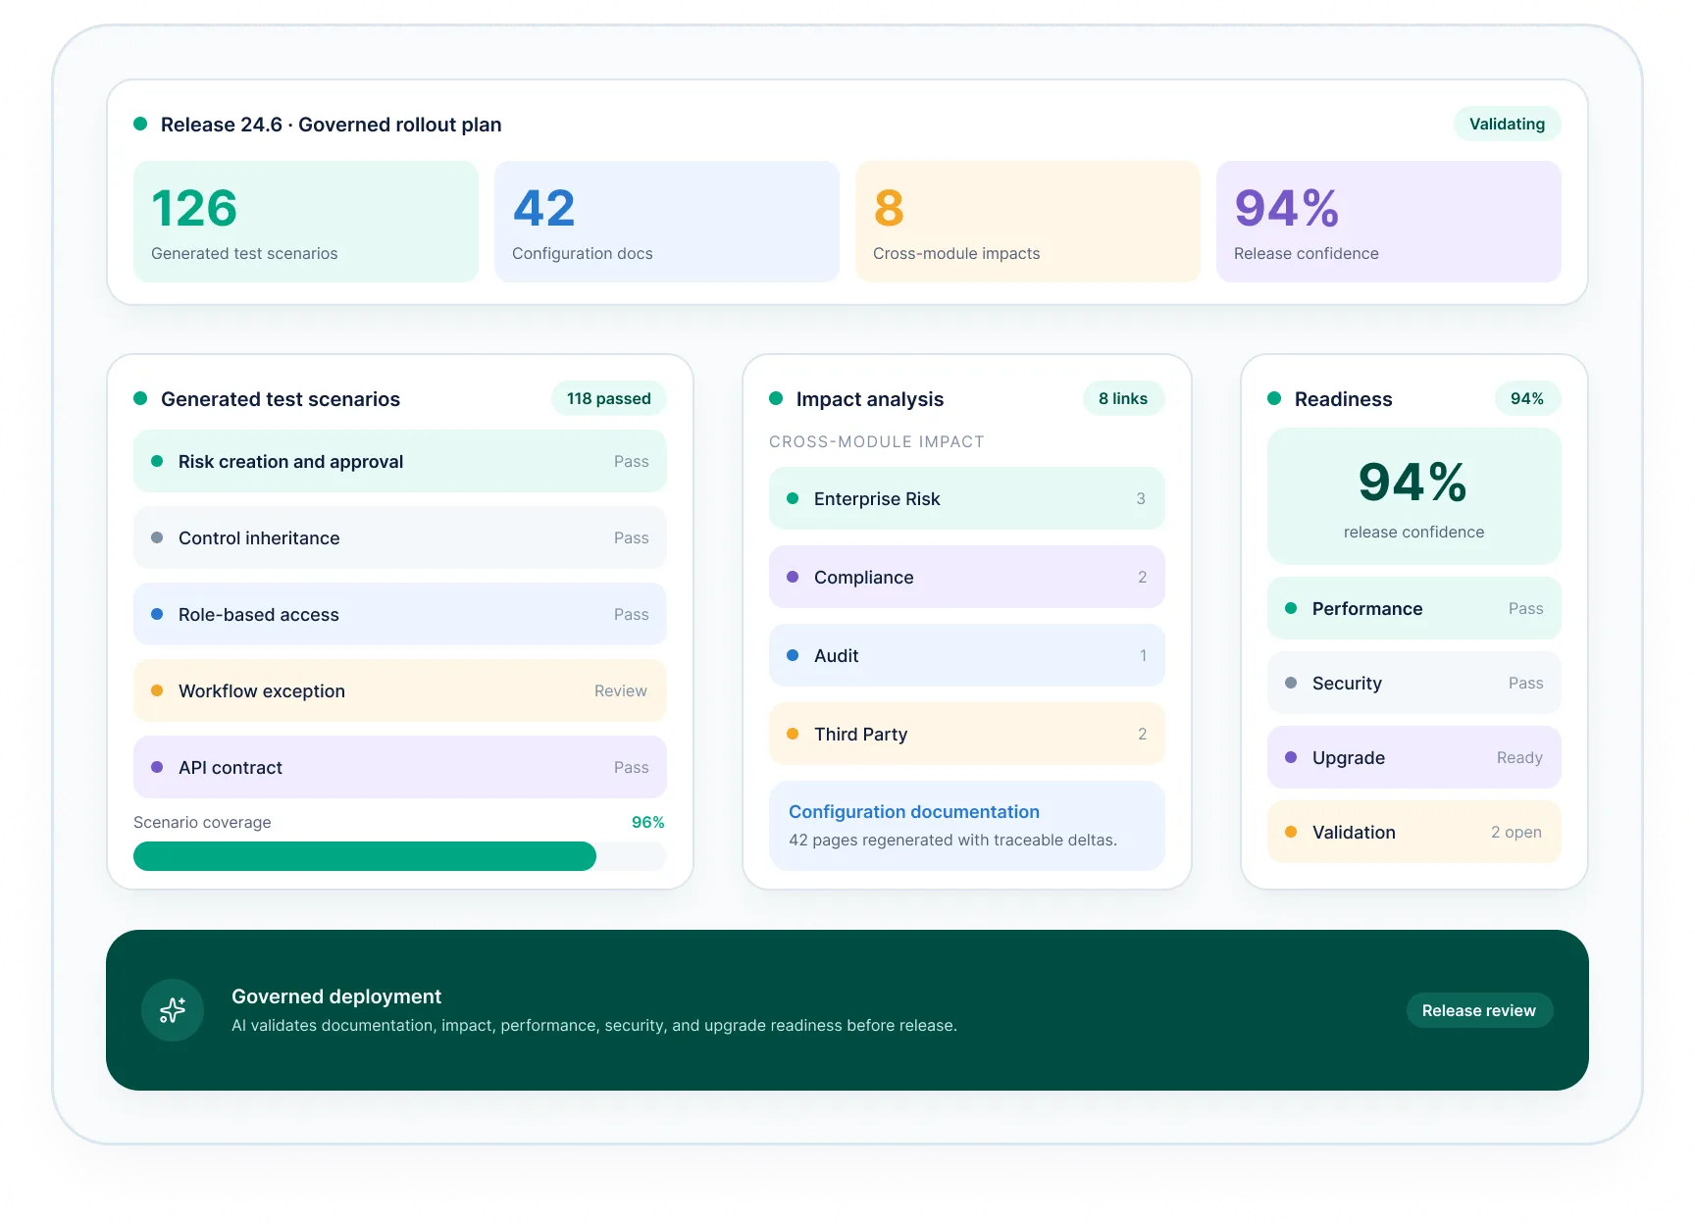The width and height of the screenshot is (1695, 1224).
Task: Open the Configuration documentation link
Action: coord(914,812)
